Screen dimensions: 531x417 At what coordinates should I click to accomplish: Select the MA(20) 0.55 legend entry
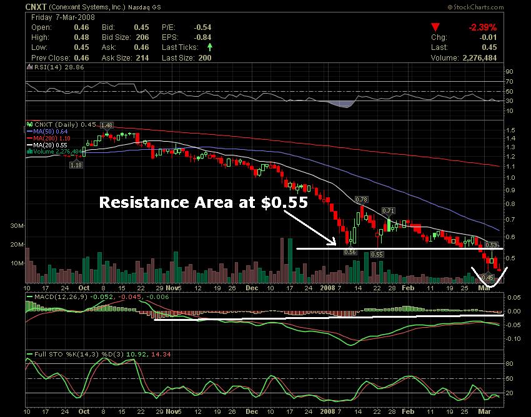(47, 145)
